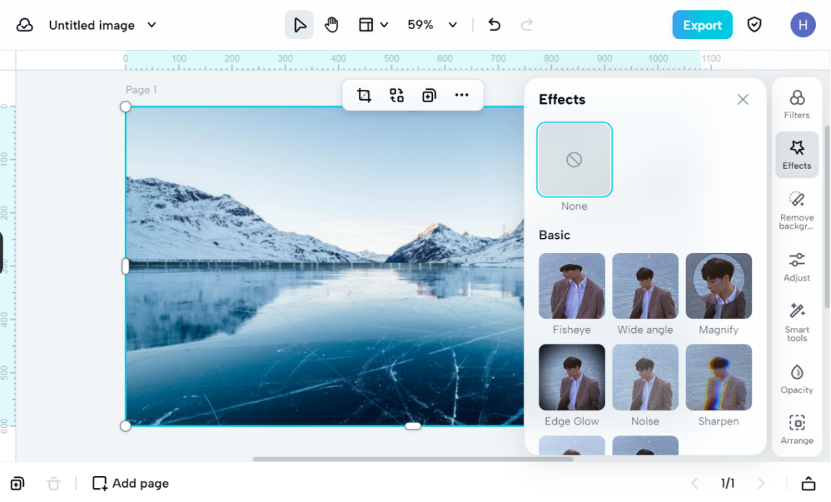Open the Adjust panel
The width and height of the screenshot is (831, 502).
[x=796, y=266]
